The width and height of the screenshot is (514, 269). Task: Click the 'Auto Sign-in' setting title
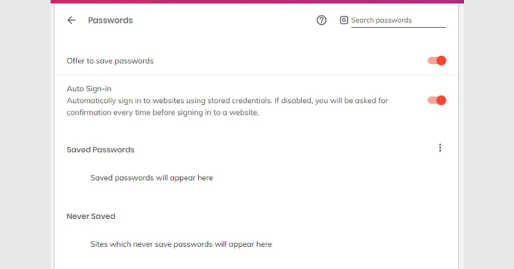coord(89,89)
